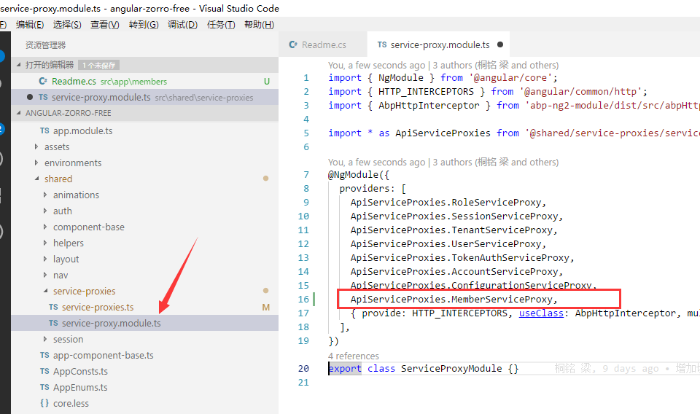The image size is (700, 414).
Task: Click line number 16 in gutter
Action: (x=303, y=300)
